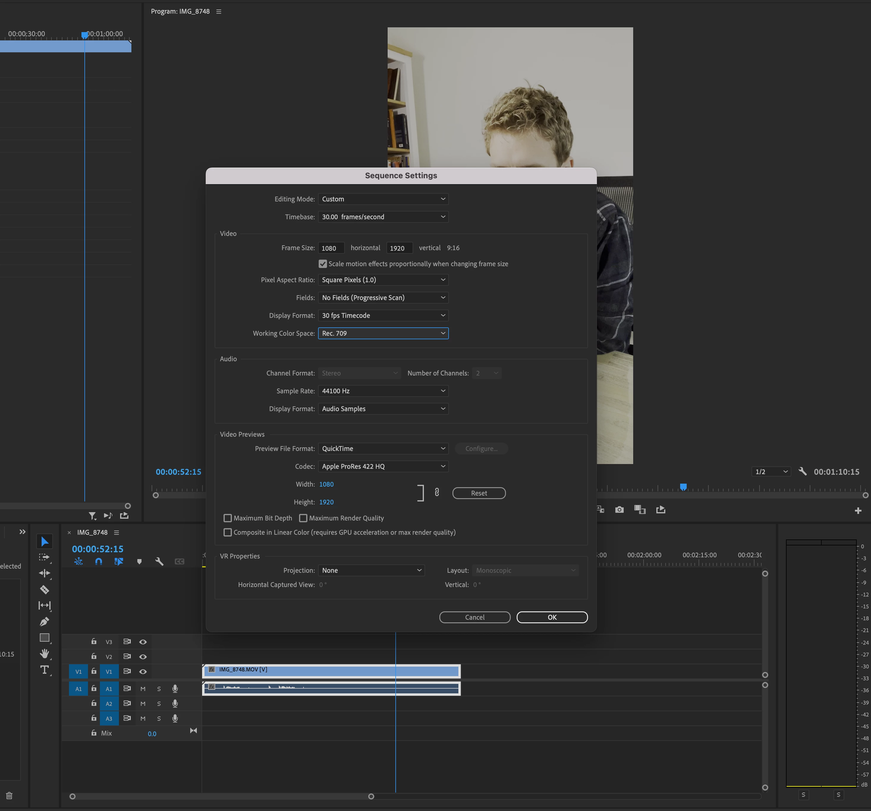Hide track V2 with eye toggle
871x811 pixels.
pyautogui.click(x=143, y=657)
